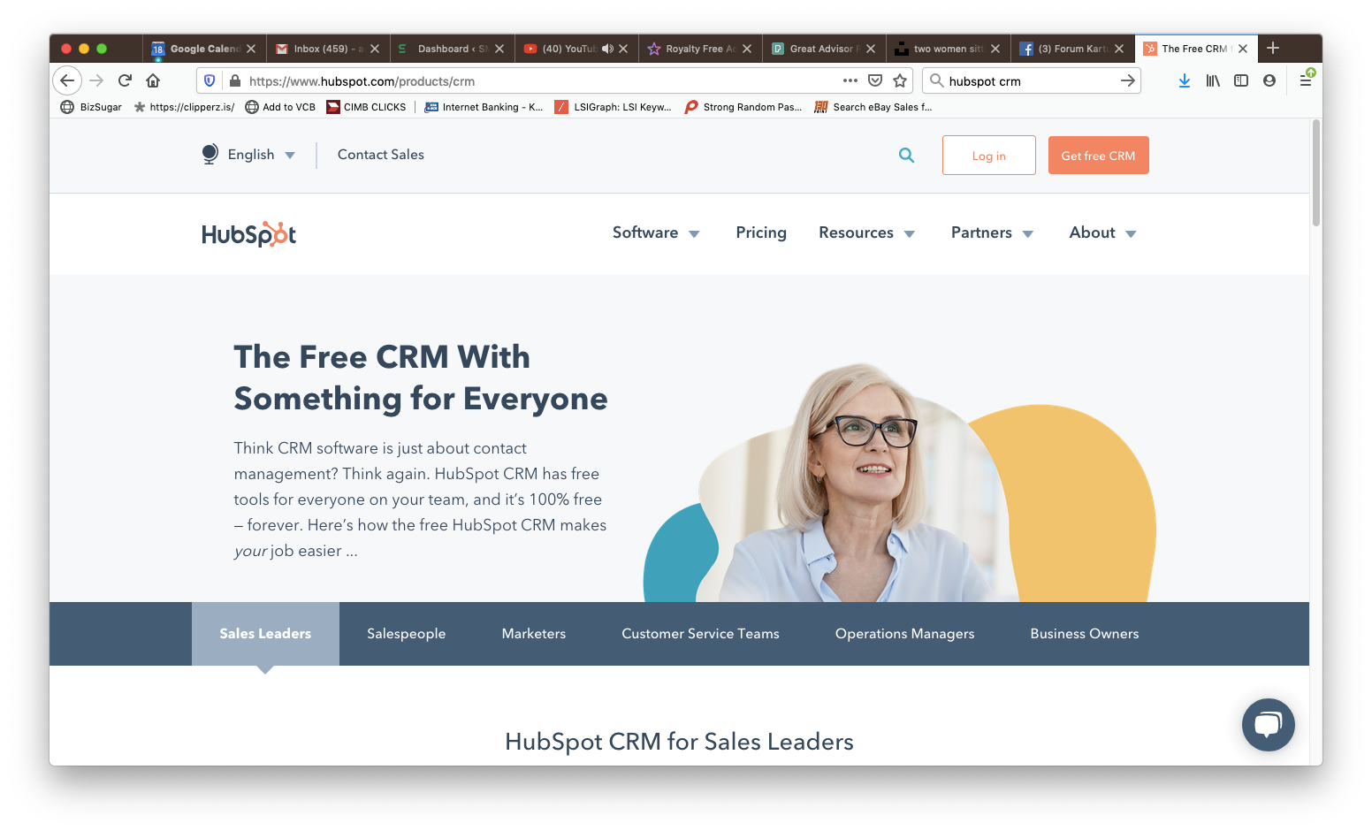Open the Internet Banking bookmark
The width and height of the screenshot is (1372, 831).
tap(484, 107)
